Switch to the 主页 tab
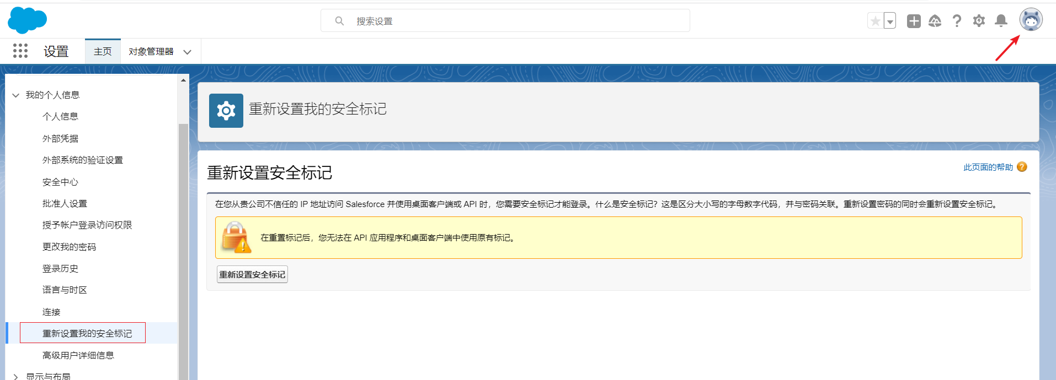This screenshot has height=380, width=1056. (x=103, y=51)
